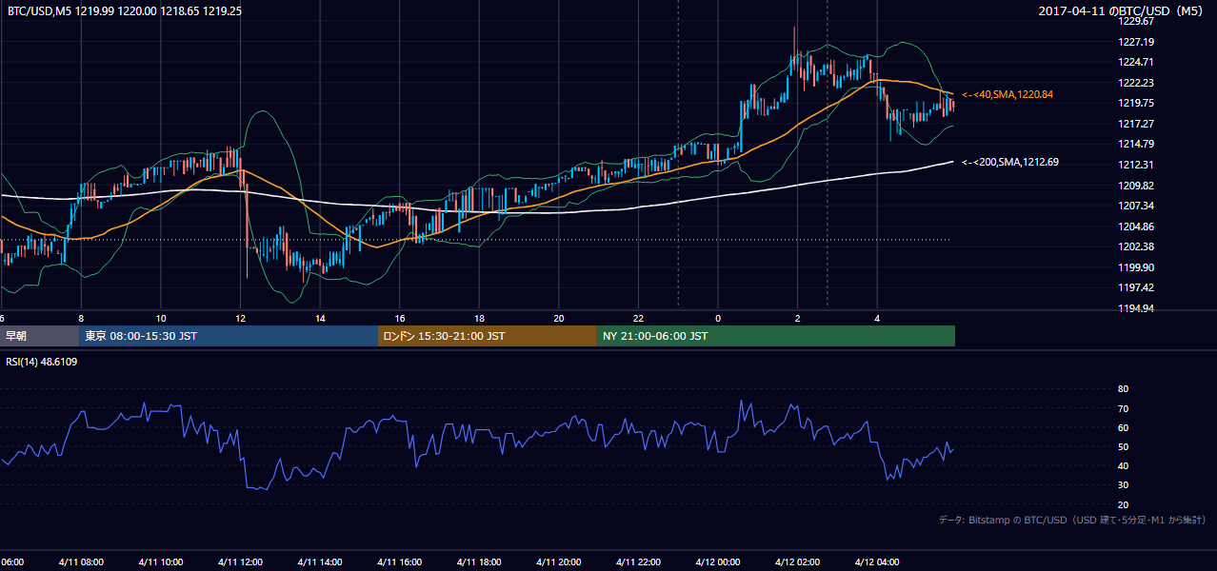Click price axis value 1204.86
Screen dimensions: 1217x571
coord(1137,226)
